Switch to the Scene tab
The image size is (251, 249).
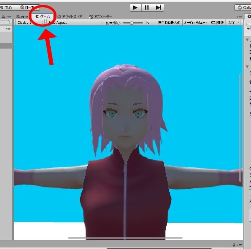(22, 17)
